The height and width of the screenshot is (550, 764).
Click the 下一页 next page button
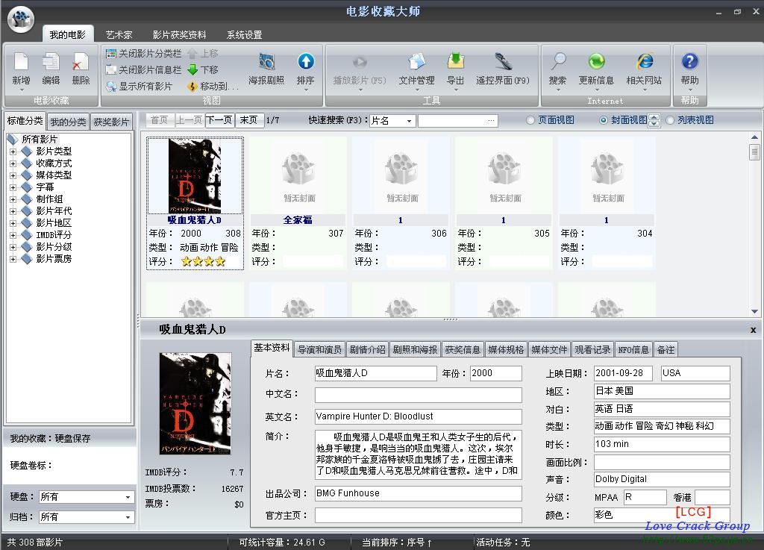pyautogui.click(x=219, y=120)
